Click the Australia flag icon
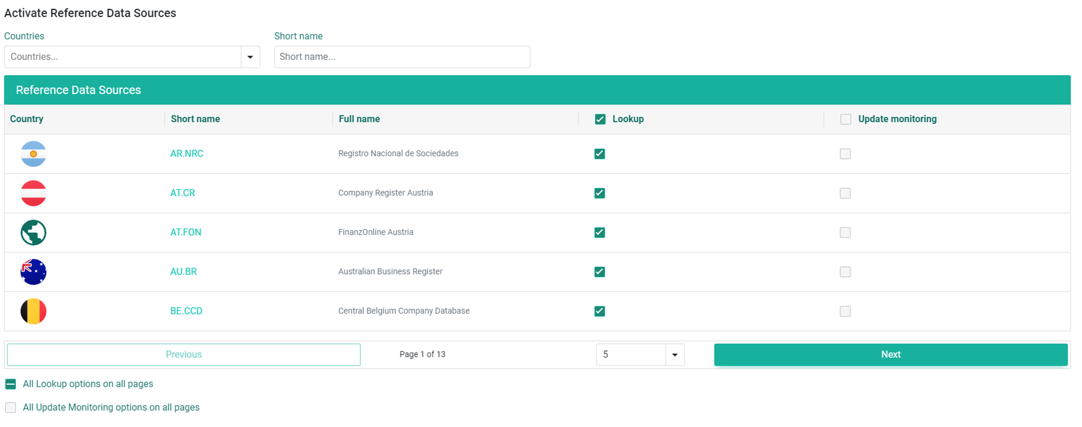This screenshot has height=427, width=1082. pos(34,272)
